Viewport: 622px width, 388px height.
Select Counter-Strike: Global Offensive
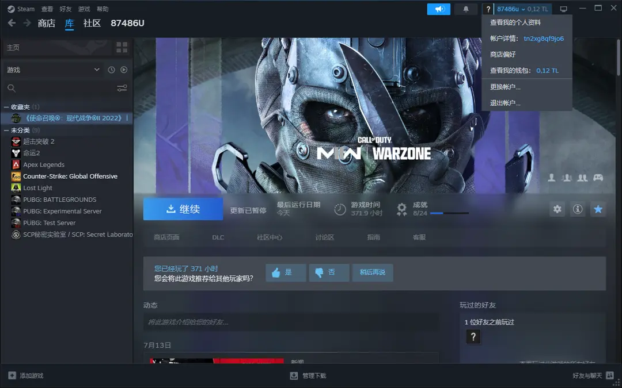[67, 176]
